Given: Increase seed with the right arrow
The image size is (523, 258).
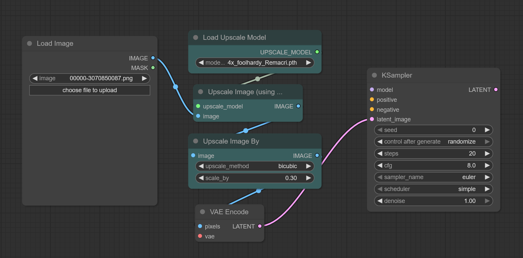Looking at the screenshot, I should (x=487, y=130).
